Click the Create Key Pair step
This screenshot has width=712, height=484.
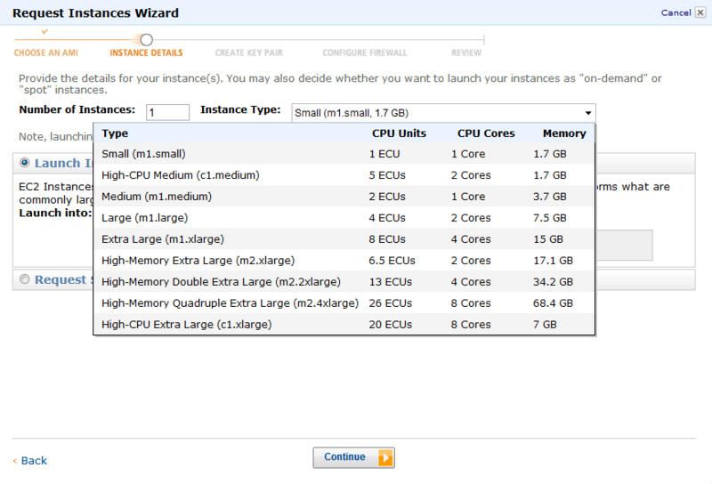pos(249,52)
